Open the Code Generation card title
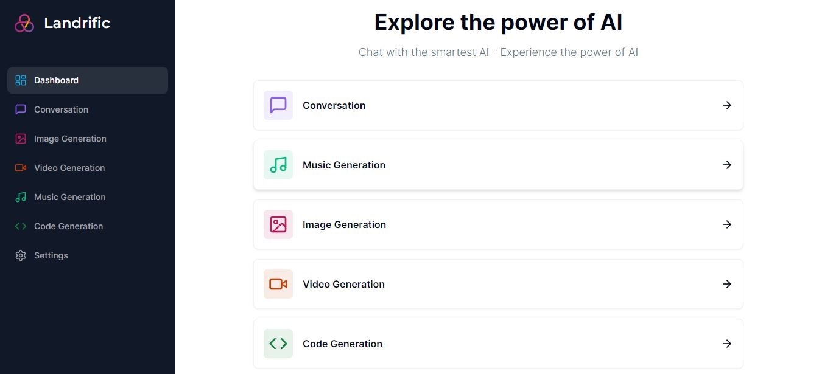Image resolution: width=819 pixels, height=374 pixels. point(342,344)
